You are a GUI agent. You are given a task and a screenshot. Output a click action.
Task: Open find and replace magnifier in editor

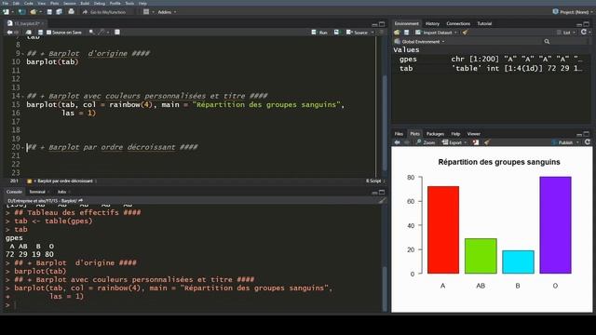click(91, 33)
